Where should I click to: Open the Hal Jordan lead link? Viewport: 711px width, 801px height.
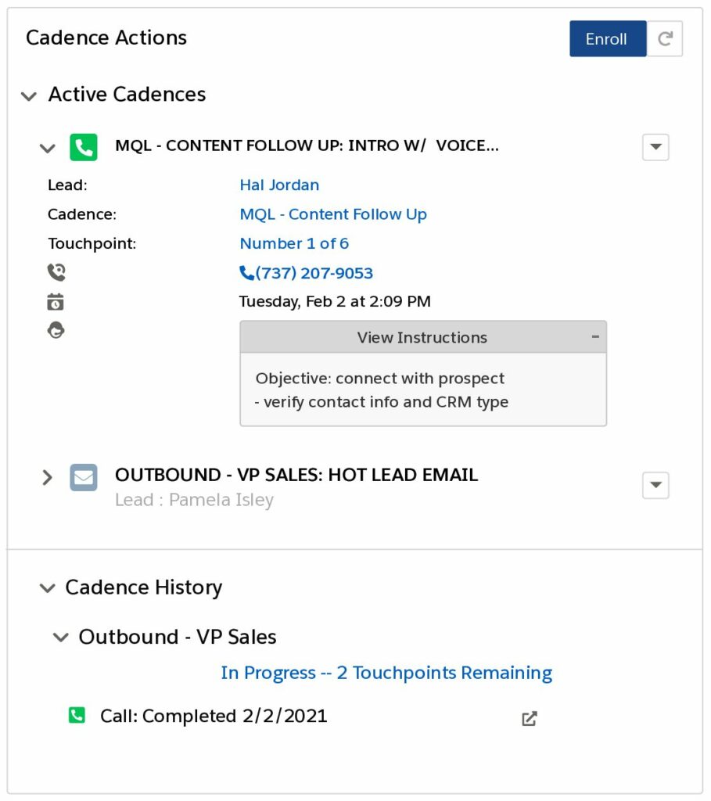pyautogui.click(x=279, y=185)
